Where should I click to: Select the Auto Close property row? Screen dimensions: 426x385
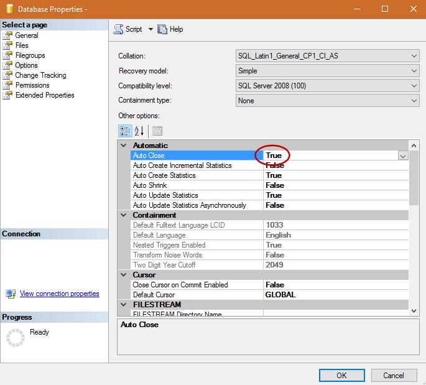tap(269, 155)
